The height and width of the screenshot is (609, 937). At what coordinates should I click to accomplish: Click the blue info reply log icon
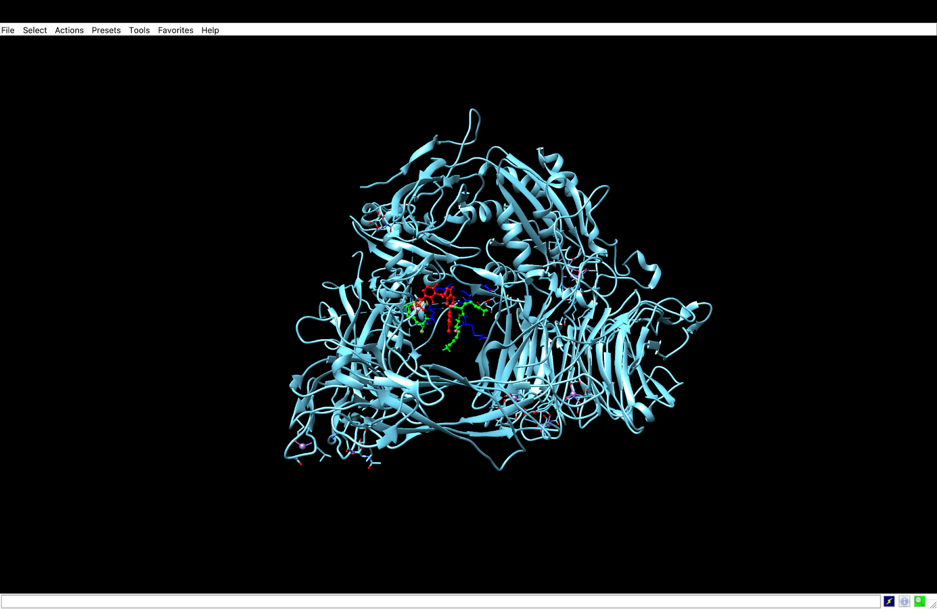[x=904, y=601]
